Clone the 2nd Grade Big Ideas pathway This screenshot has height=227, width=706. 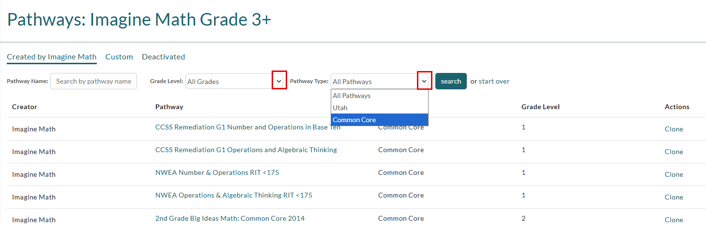tap(674, 220)
